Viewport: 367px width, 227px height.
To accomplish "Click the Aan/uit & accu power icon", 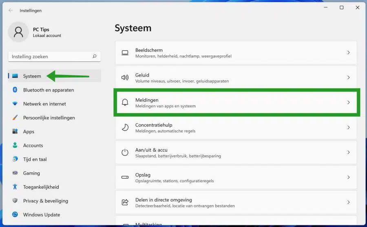I will point(125,152).
